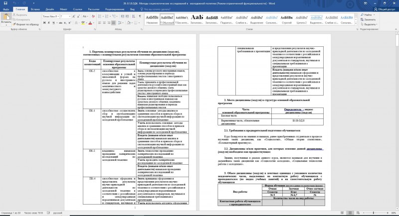399x216 pixels.
Task: Copy using the Копировать button
Action: 21,19
